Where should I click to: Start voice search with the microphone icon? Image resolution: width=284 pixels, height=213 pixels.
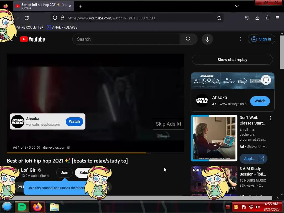[x=207, y=39]
